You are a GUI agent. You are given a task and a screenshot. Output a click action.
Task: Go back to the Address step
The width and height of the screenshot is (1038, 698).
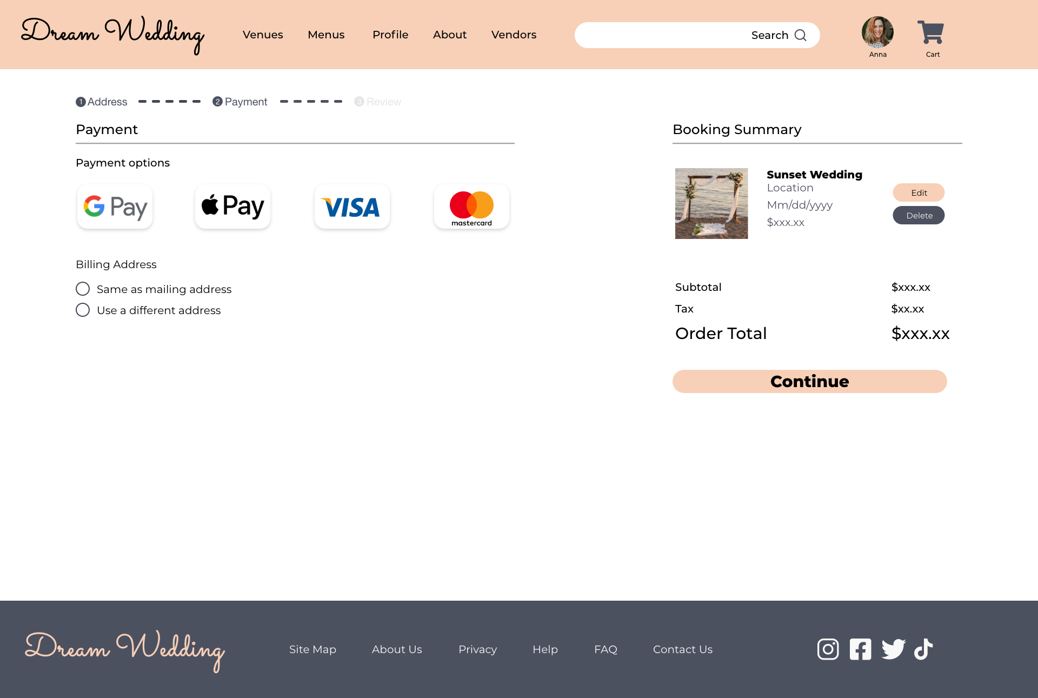pos(102,102)
